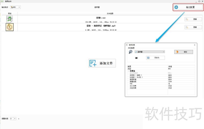Screen dimensions: 204x129
Task: Click the 文件信息 column header
Action: click(x=110, y=14)
